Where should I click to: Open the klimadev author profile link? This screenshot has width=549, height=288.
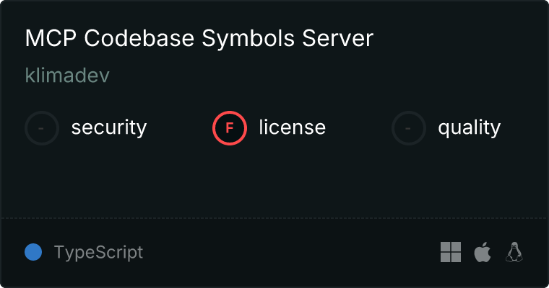(x=67, y=76)
